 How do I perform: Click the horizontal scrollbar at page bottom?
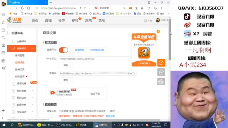click(111, 120)
